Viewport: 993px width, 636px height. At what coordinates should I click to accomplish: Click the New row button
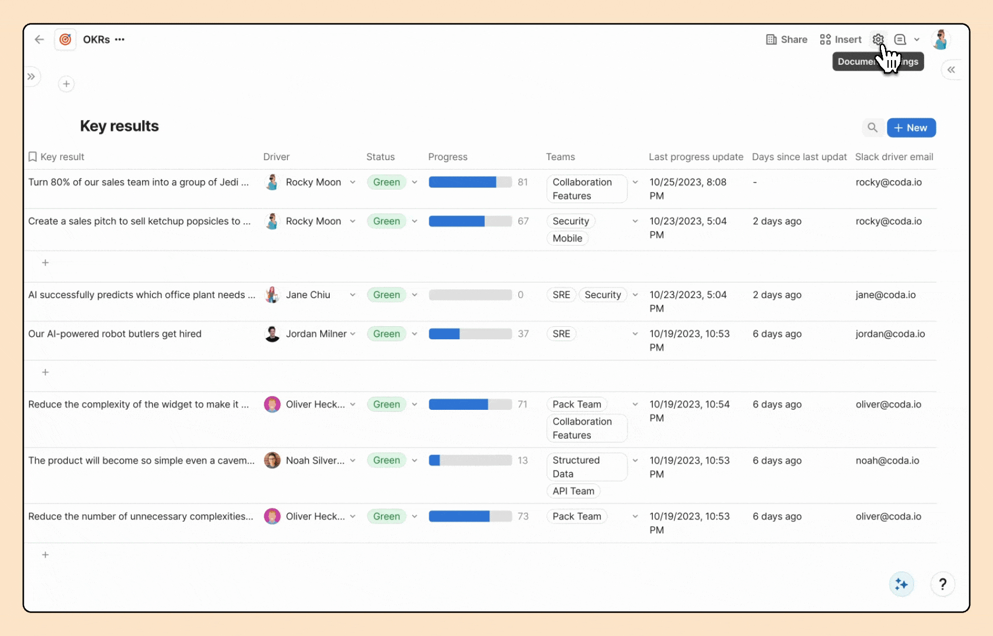coord(911,128)
